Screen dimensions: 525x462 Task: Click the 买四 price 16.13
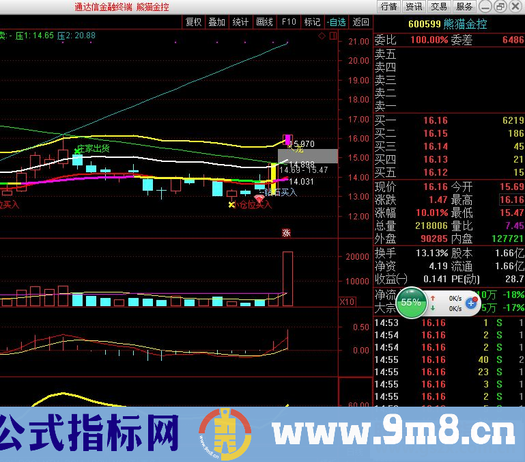[436, 159]
